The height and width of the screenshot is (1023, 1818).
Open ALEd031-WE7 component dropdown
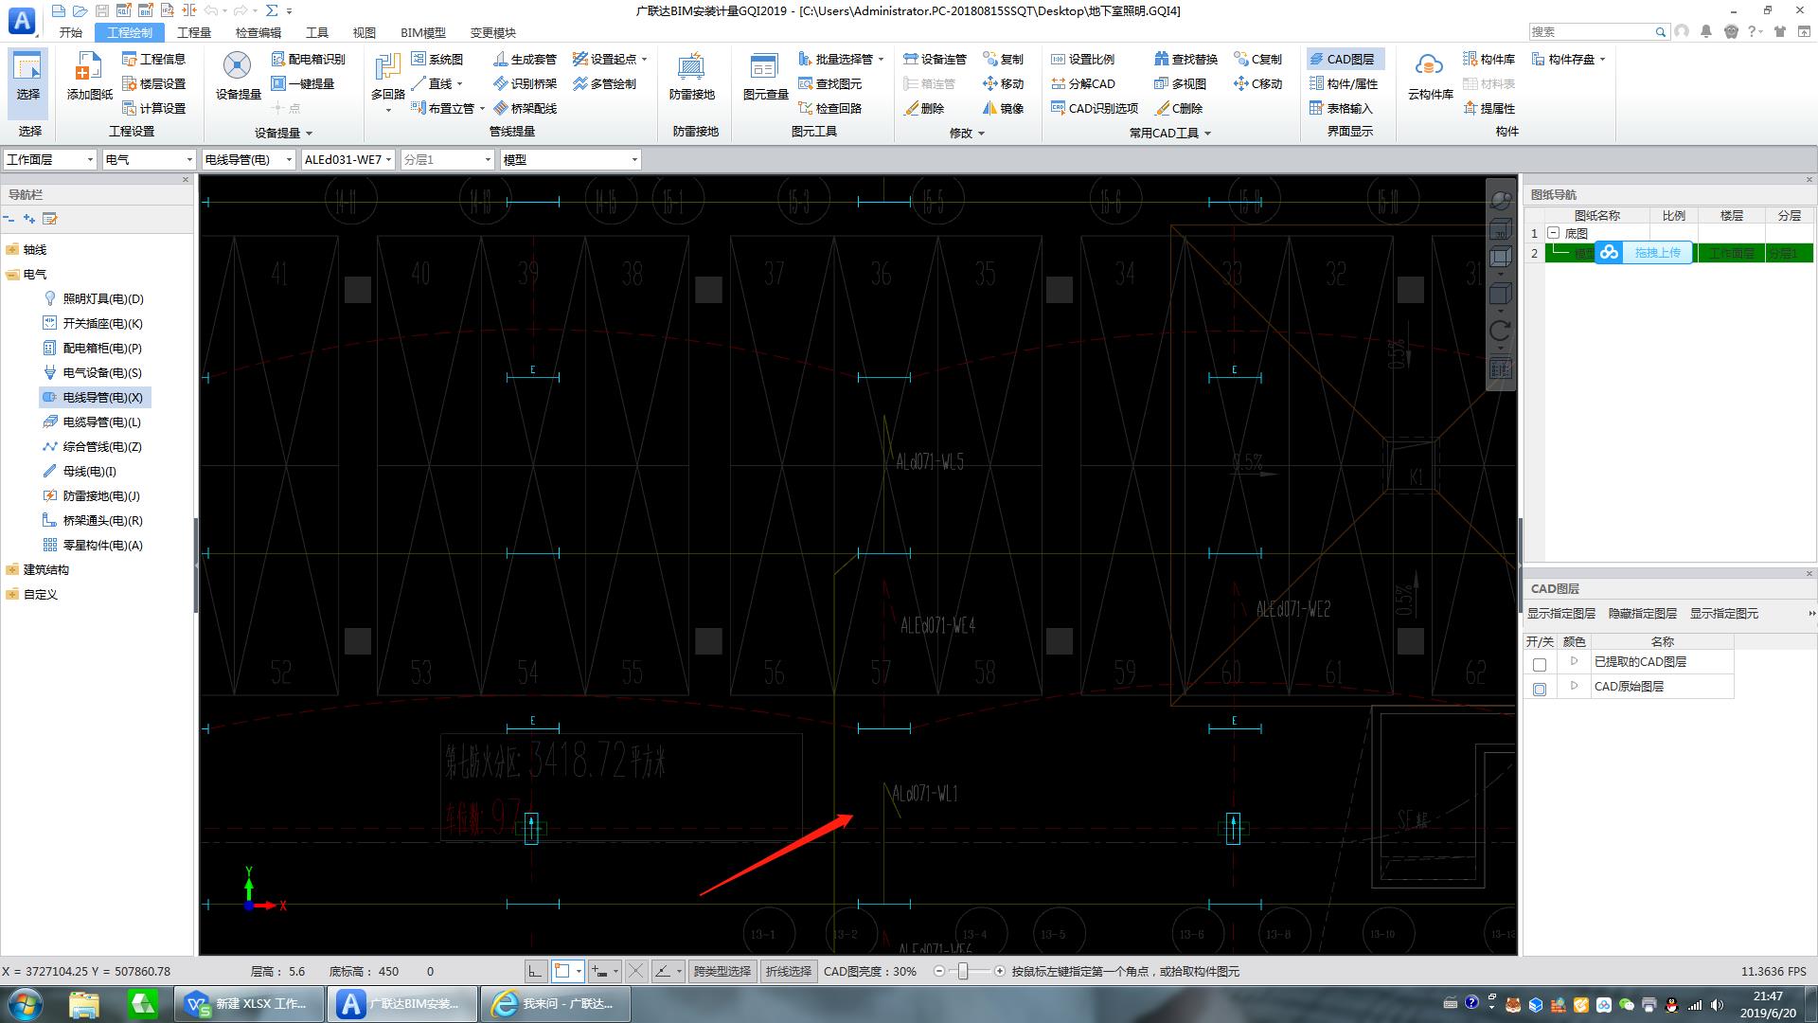[348, 159]
